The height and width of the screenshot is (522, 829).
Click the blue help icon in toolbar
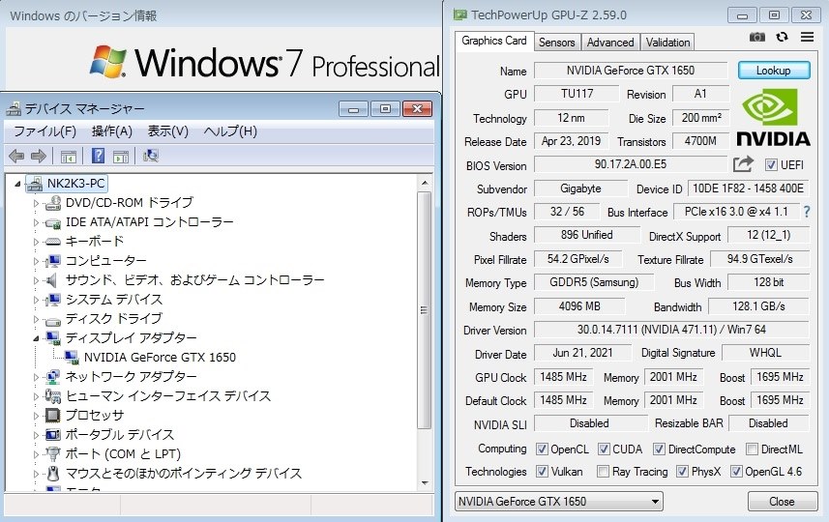[99, 156]
